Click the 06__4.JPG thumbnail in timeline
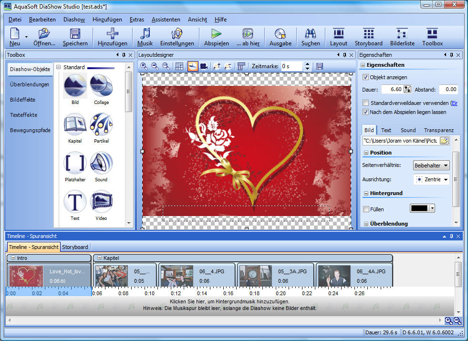This screenshot has height=341, width=468. point(177,276)
